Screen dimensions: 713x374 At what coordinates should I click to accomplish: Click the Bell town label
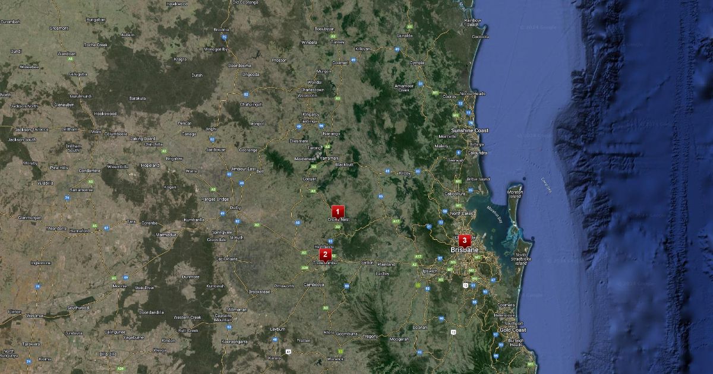coord(260,171)
